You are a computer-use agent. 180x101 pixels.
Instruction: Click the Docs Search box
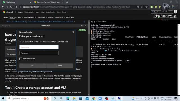(x=162, y=12)
